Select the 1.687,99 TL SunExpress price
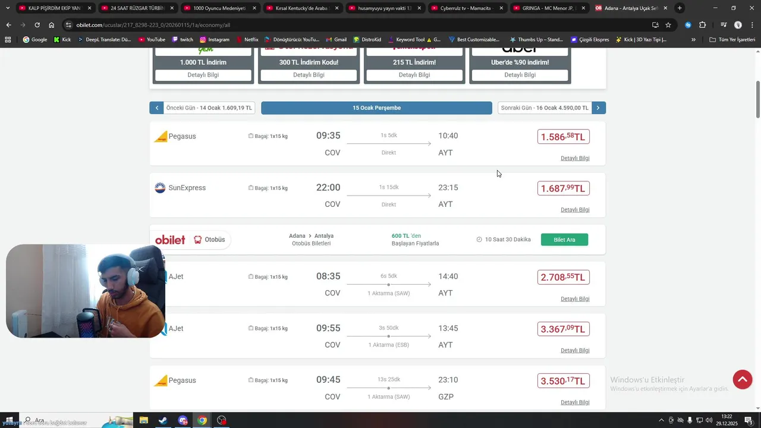This screenshot has width=761, height=428. pyautogui.click(x=563, y=188)
